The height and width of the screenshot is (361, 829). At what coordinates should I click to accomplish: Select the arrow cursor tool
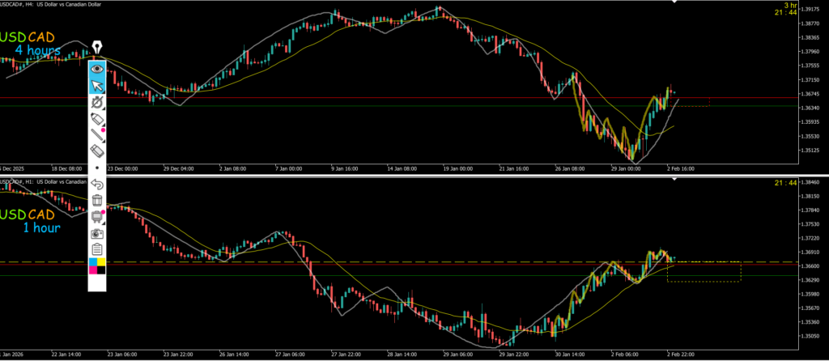tap(97, 86)
